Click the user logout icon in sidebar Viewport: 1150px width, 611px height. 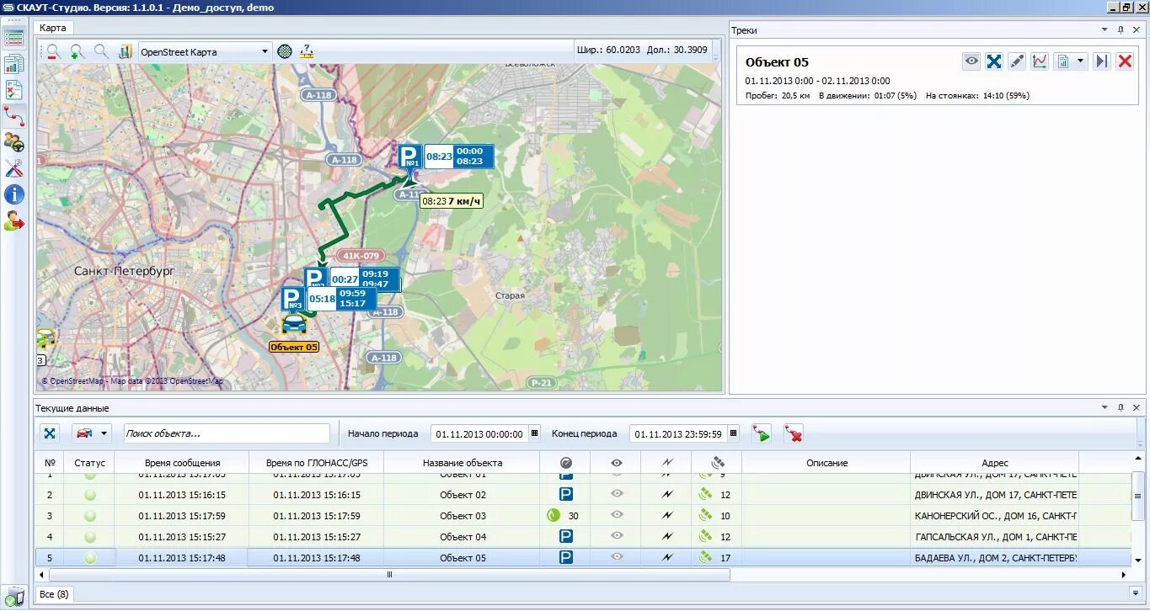click(13, 220)
